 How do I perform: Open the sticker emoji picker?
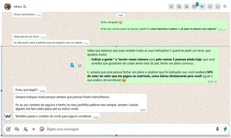42,129
